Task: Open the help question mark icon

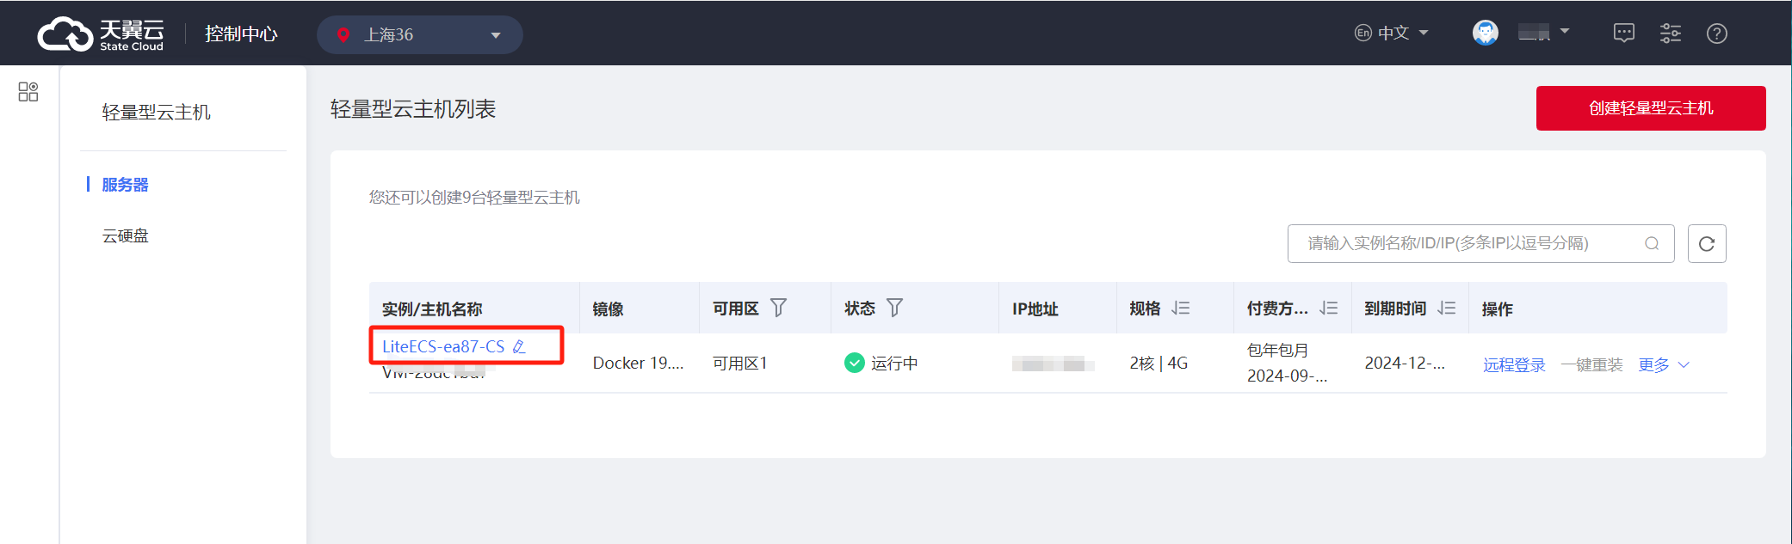Action: (1717, 34)
